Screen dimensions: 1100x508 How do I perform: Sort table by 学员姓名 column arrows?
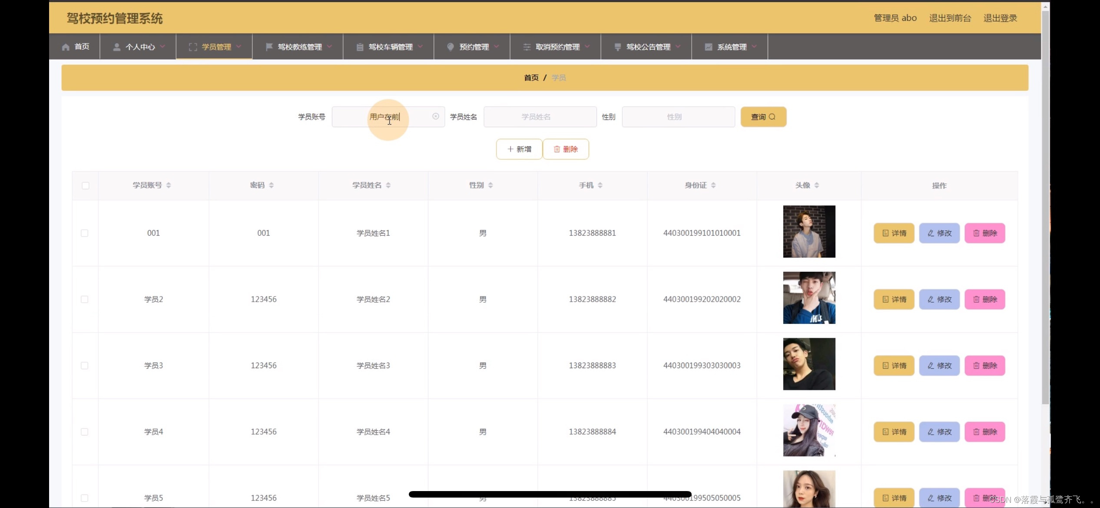tap(388, 185)
